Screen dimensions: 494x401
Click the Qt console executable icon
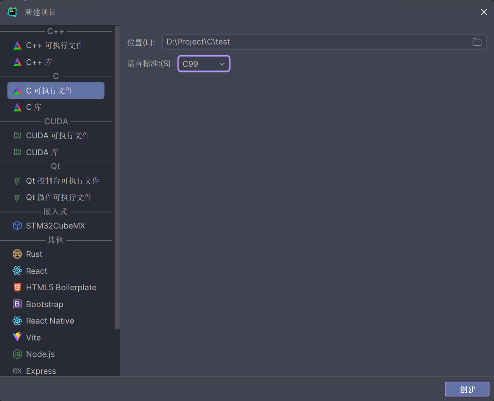click(x=17, y=181)
